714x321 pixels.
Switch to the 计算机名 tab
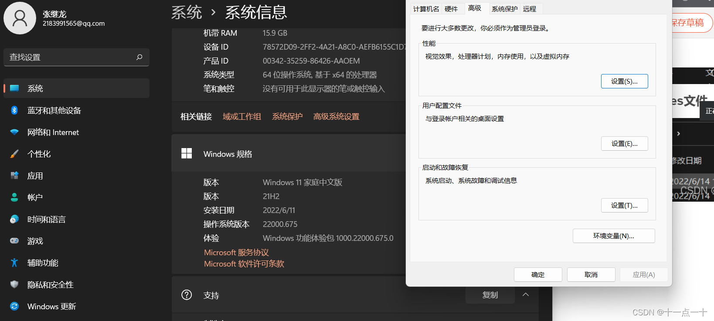click(x=426, y=9)
